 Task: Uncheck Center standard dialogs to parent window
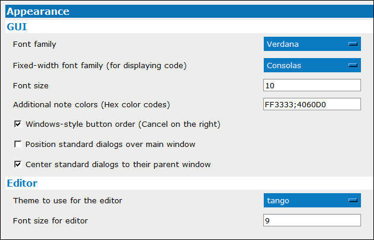[18, 164]
